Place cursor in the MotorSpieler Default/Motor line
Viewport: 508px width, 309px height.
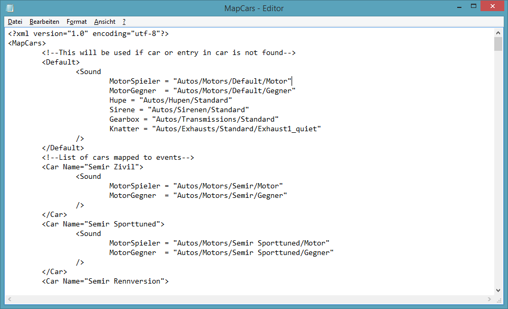[x=201, y=81]
